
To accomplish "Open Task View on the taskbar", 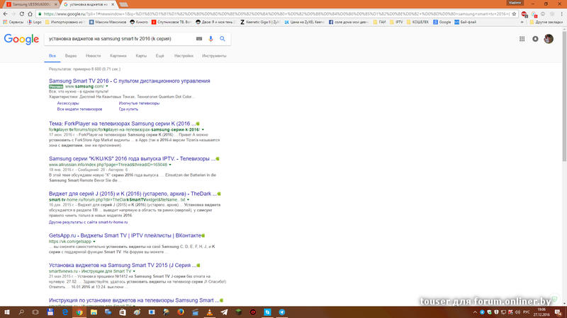I will point(35,312).
